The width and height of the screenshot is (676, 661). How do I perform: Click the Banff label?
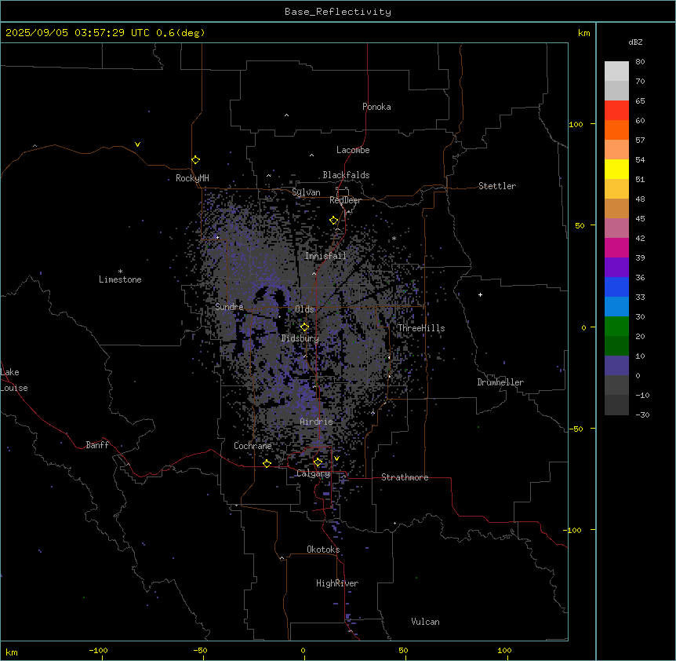(x=97, y=445)
